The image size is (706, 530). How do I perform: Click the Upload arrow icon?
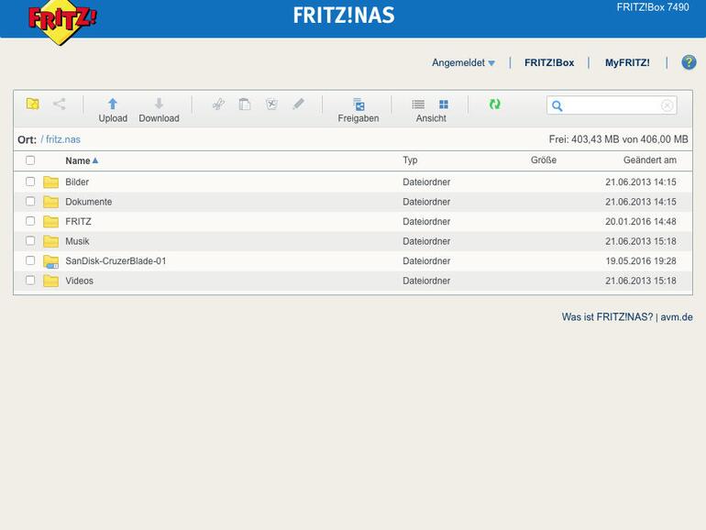pos(113,104)
